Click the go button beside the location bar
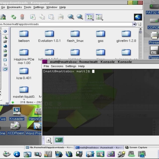159x159 pixels. point(140,24)
